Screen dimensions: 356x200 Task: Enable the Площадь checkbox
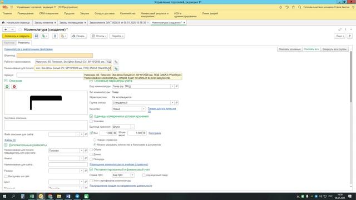(x=91, y=159)
